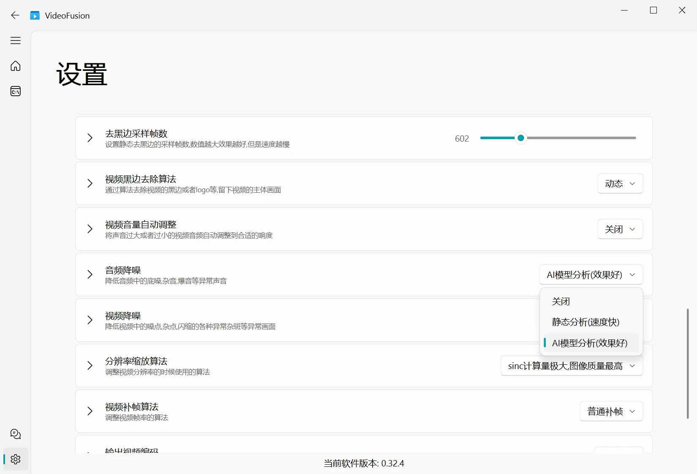Expand the 视频降噪 setting row
The width and height of the screenshot is (697, 474).
(x=90, y=320)
